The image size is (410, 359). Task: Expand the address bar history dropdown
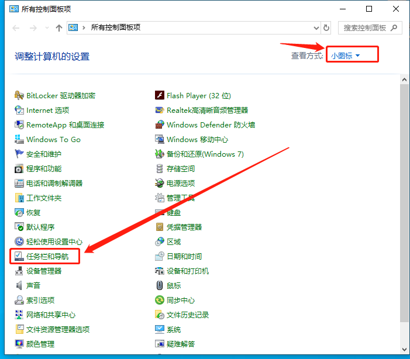(316, 27)
